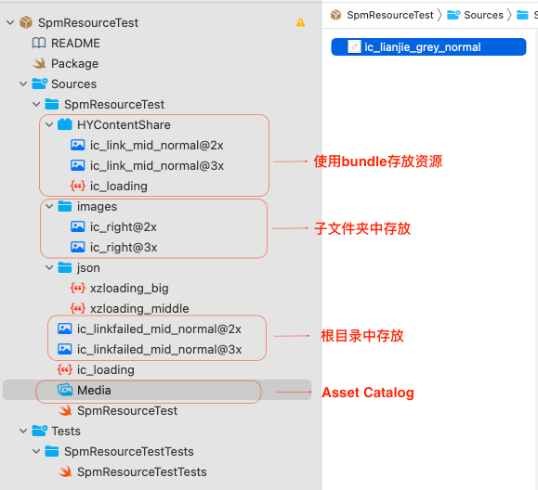Screen dimensions: 538x490
Task: Click the ic_lianjie_grey_normal thumbnail icon
Action: 354,46
